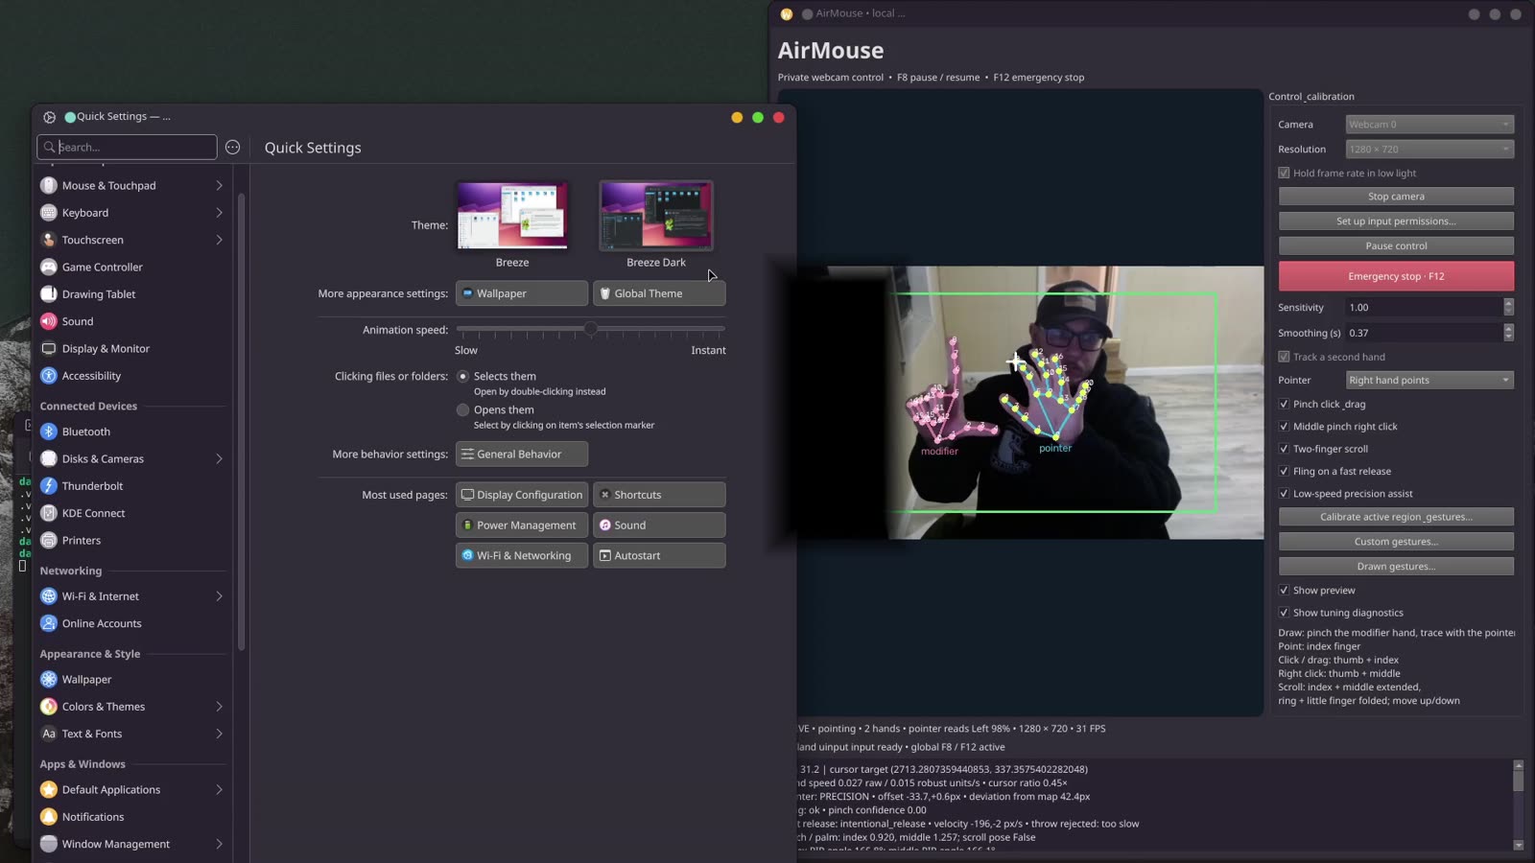Click the Animation speed slider handle
This screenshot has height=863, width=1535.
[591, 329]
